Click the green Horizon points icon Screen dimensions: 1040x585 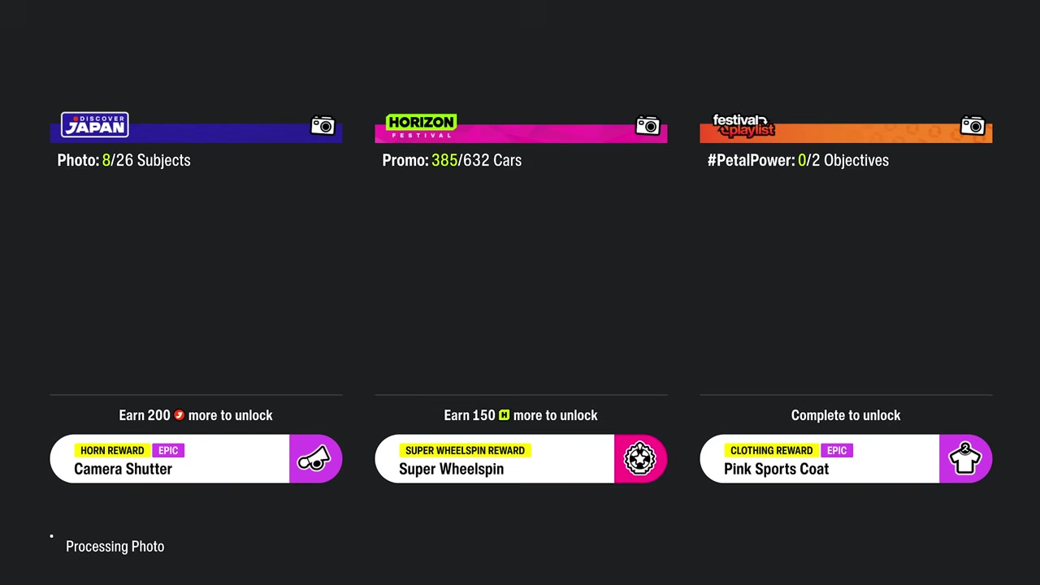click(504, 415)
